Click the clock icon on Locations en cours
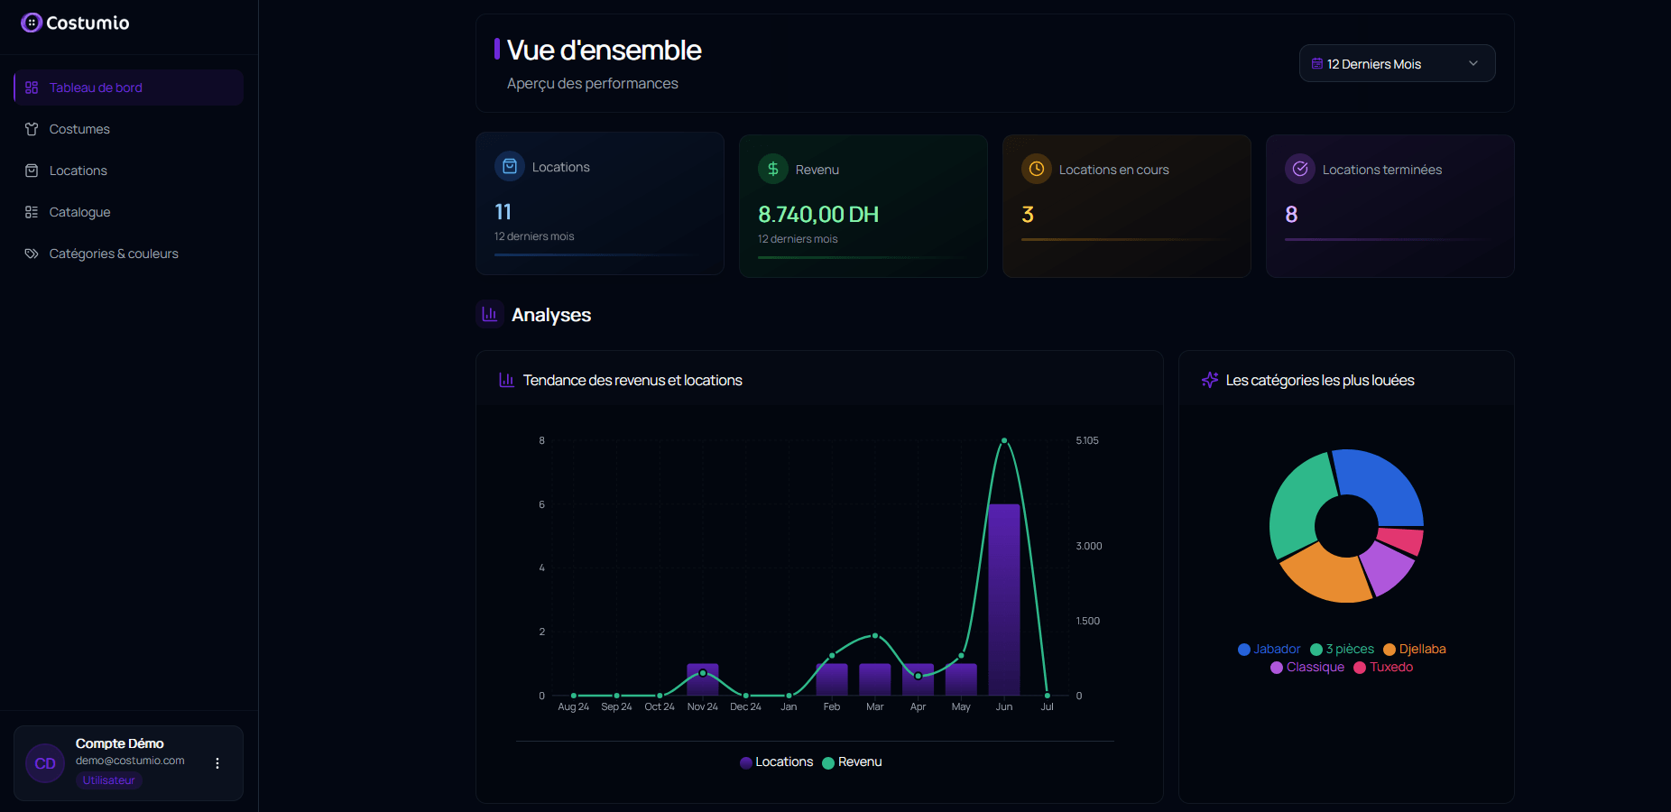Screen dimensions: 1671x812 (x=1036, y=168)
